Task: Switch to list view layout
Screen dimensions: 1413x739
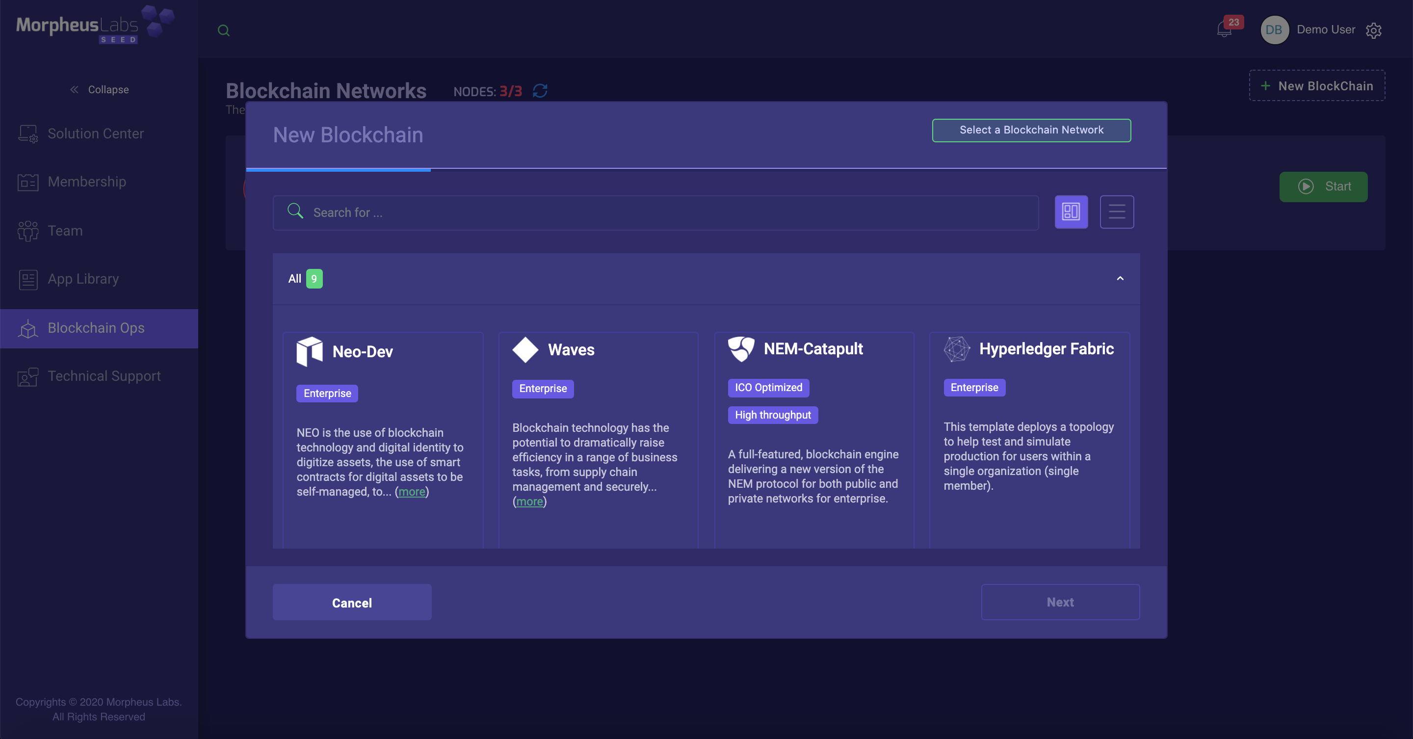Action: 1116,212
